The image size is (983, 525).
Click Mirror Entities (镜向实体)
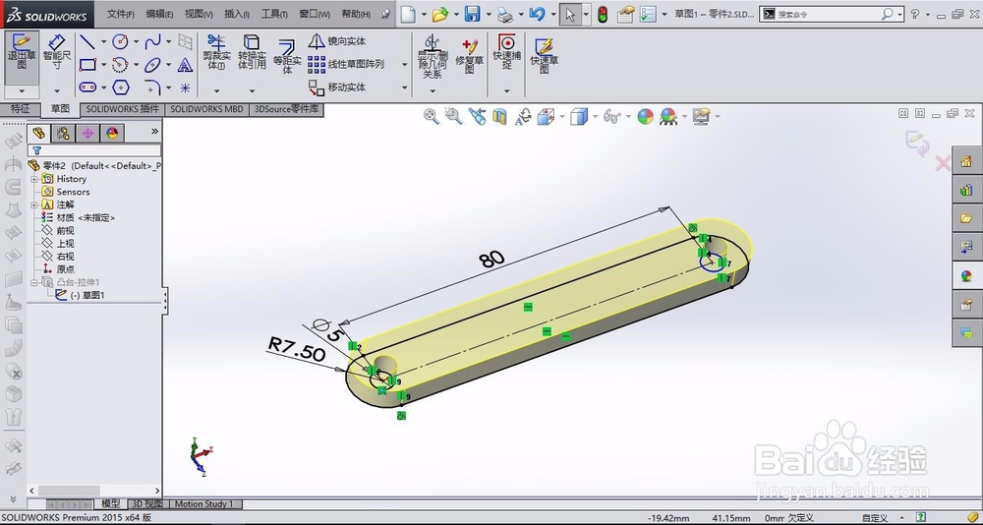coord(337,41)
